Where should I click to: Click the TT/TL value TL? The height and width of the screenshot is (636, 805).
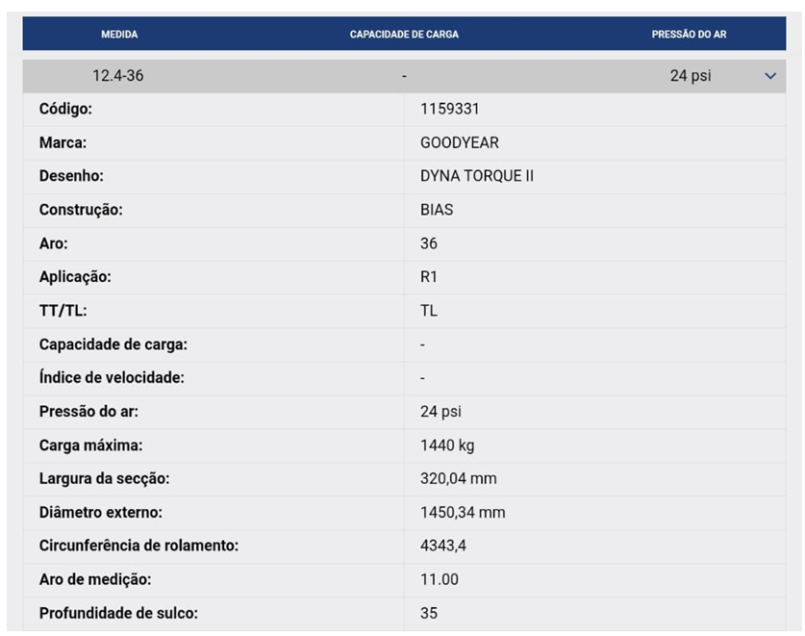pos(429,311)
